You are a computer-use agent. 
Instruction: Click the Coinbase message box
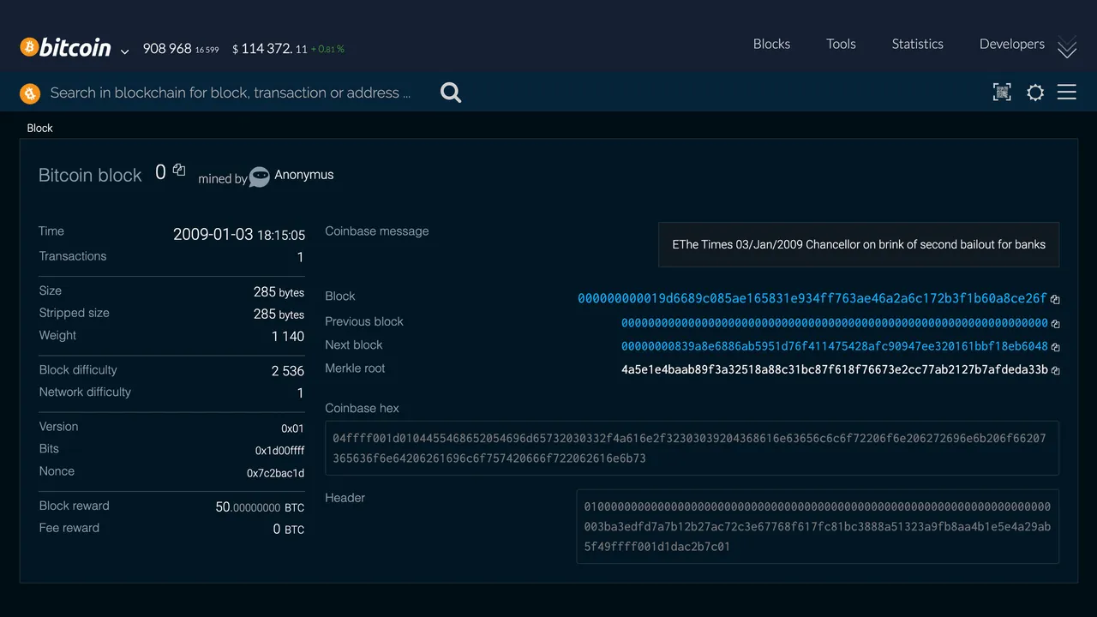tap(859, 244)
